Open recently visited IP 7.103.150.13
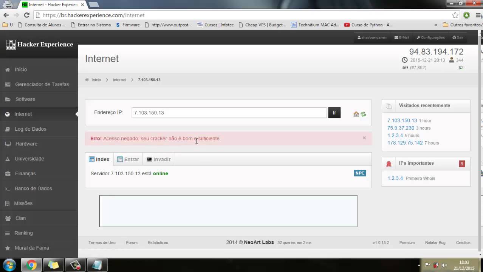This screenshot has height=272, width=483. 402,121
